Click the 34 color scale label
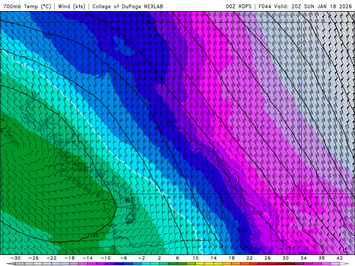Viewport: 355px width, 266px height. point(304,258)
